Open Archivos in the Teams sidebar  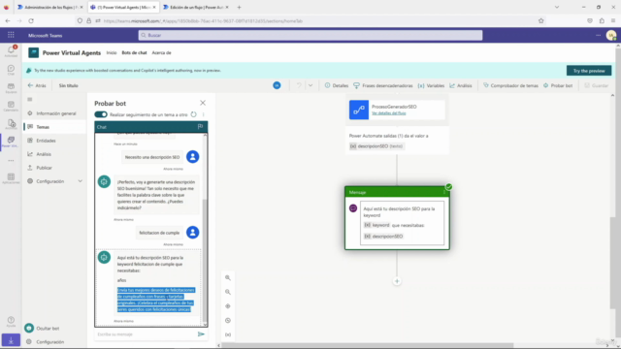(x=11, y=124)
